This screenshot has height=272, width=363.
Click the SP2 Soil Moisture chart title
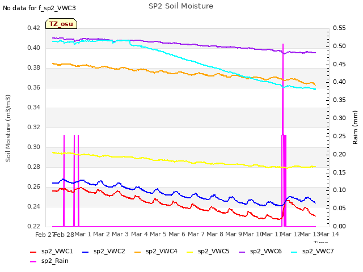(181, 6)
